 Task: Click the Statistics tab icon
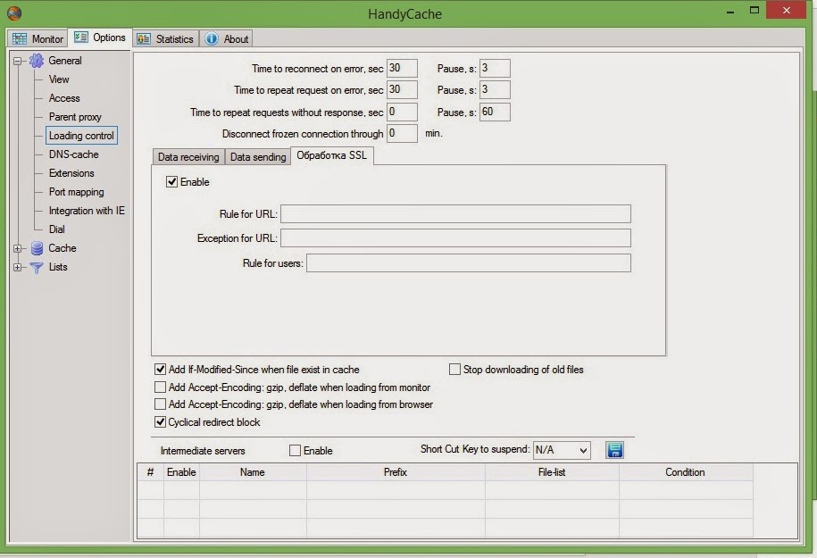(144, 39)
